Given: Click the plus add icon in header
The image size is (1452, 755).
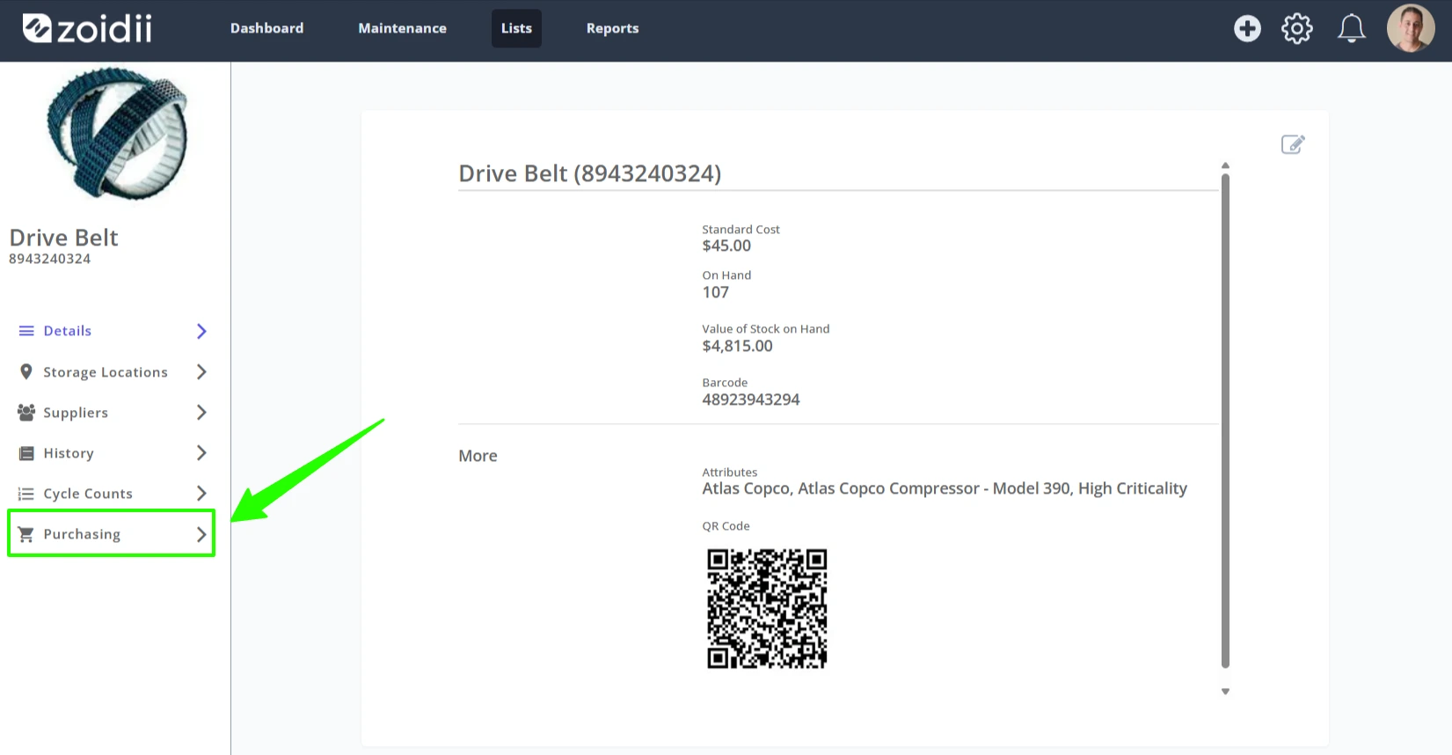Looking at the screenshot, I should (1247, 28).
